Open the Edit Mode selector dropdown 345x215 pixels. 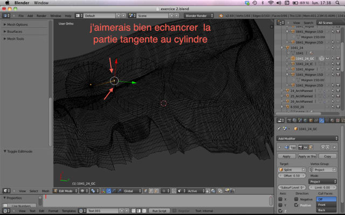[66, 191]
